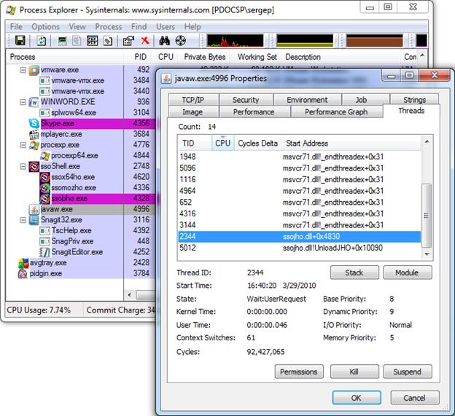Click horizontal scroll left arrow in process list
Viewport: 455px width, 416px height.
[x=129, y=295]
